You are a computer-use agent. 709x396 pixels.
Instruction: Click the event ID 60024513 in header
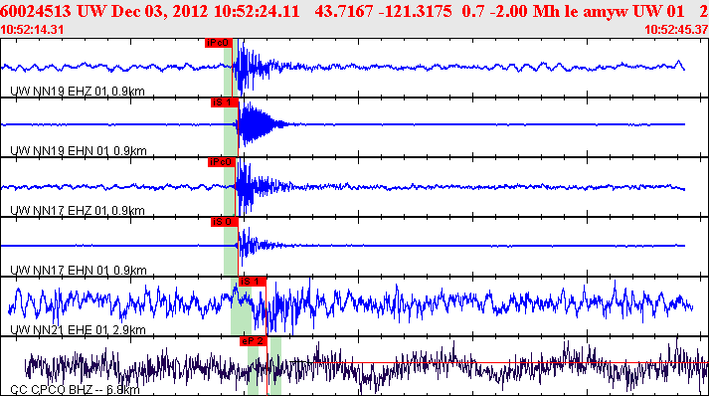36,11
